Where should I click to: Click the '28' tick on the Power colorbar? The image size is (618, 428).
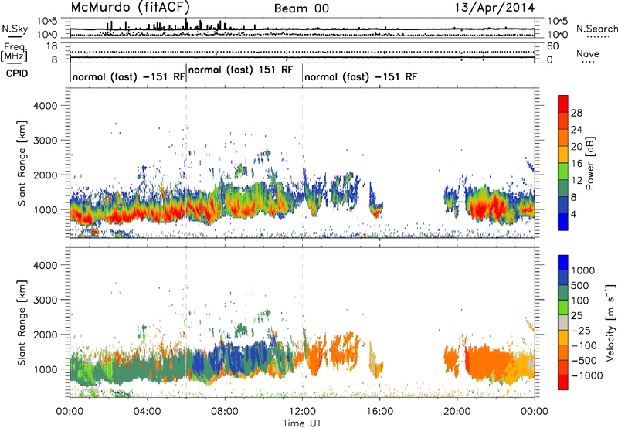[x=576, y=113]
